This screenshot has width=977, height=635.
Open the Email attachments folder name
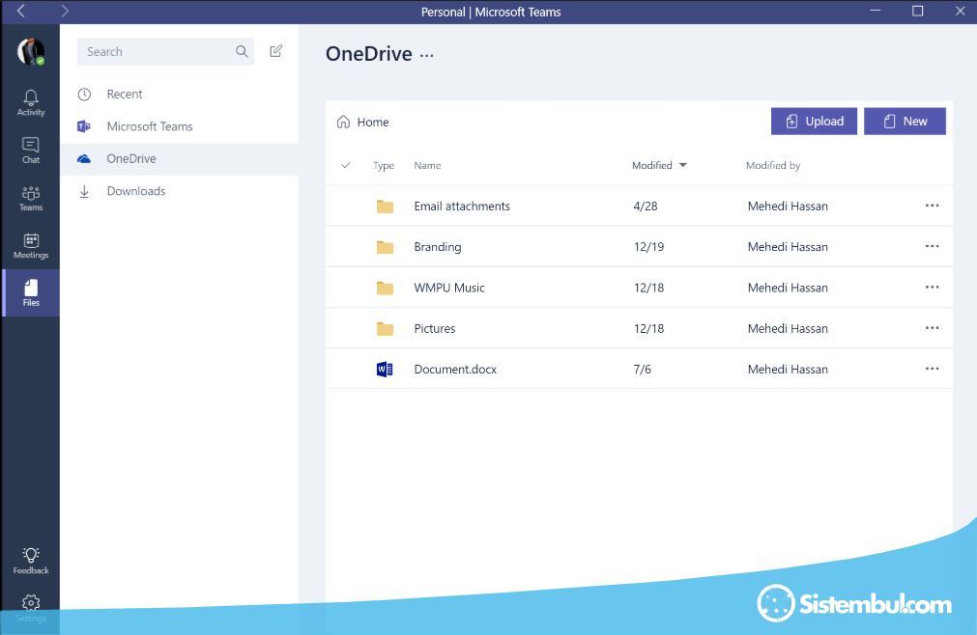(x=462, y=206)
